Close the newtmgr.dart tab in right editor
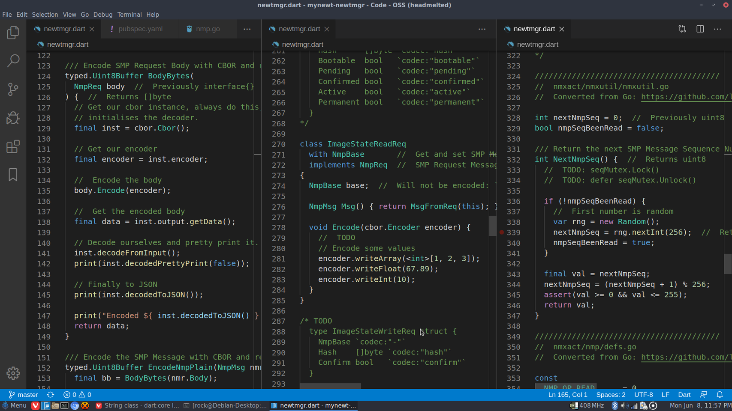This screenshot has width=732, height=411. [x=562, y=29]
